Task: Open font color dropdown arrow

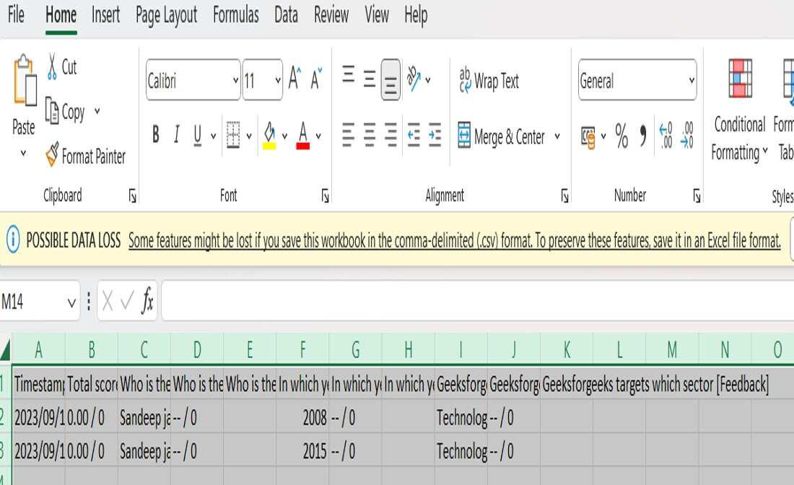Action: click(318, 136)
